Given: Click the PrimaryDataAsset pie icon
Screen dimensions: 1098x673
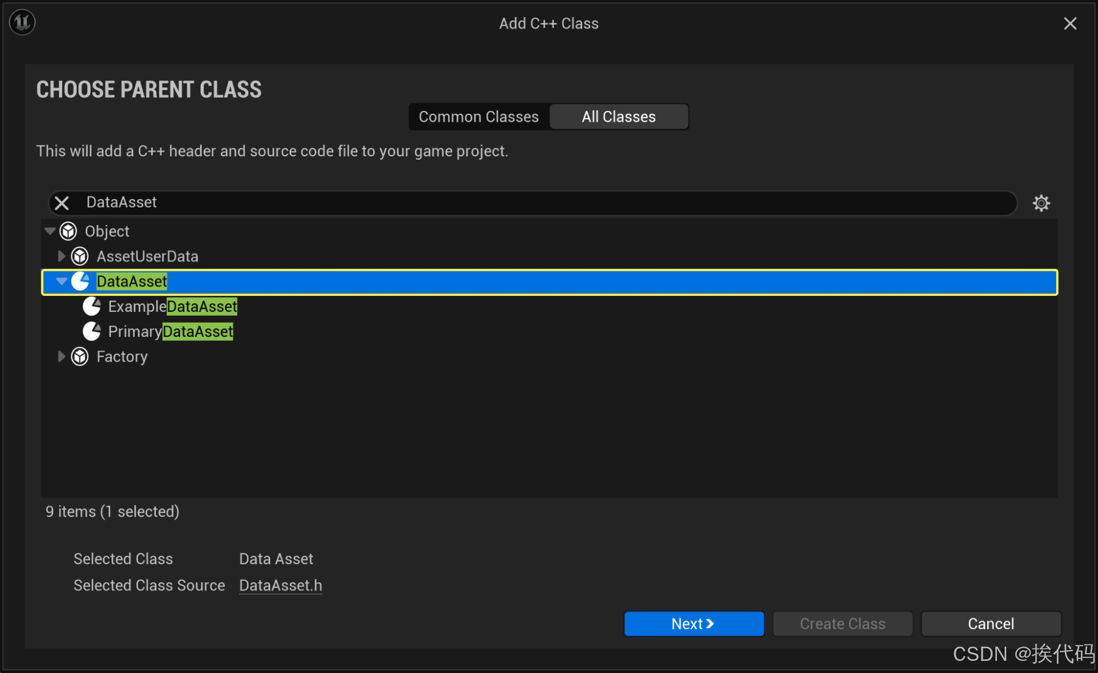Looking at the screenshot, I should [x=92, y=332].
